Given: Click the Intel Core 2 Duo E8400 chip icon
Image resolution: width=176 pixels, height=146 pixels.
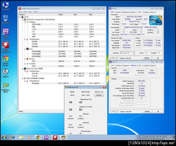Looking at the screenshot, I should [x=25, y=68].
